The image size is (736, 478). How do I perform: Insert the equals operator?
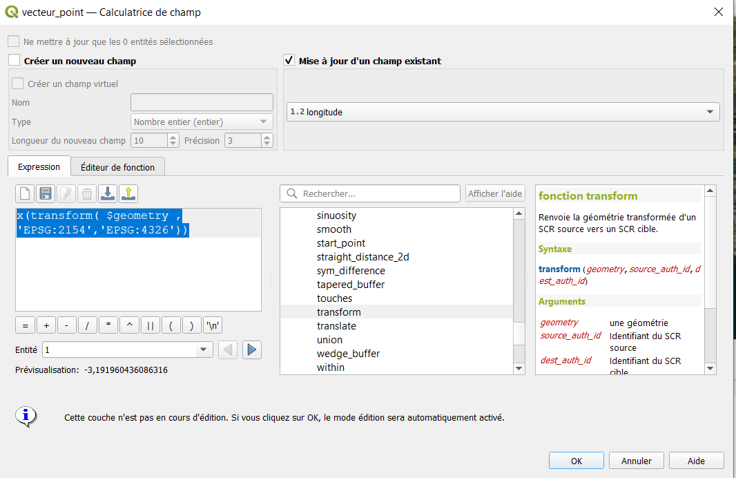[25, 326]
